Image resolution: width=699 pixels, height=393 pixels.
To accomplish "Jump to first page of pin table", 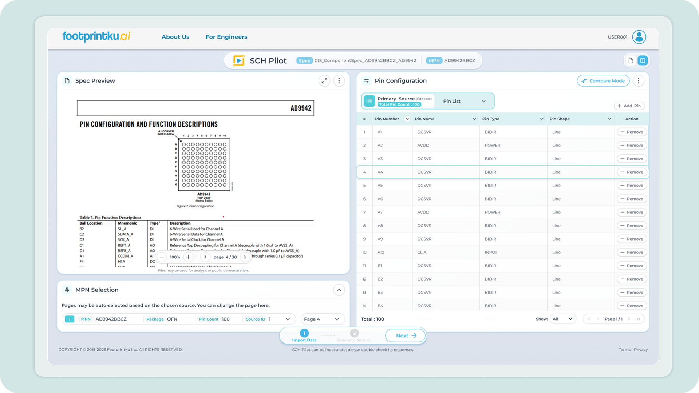I will [589, 319].
